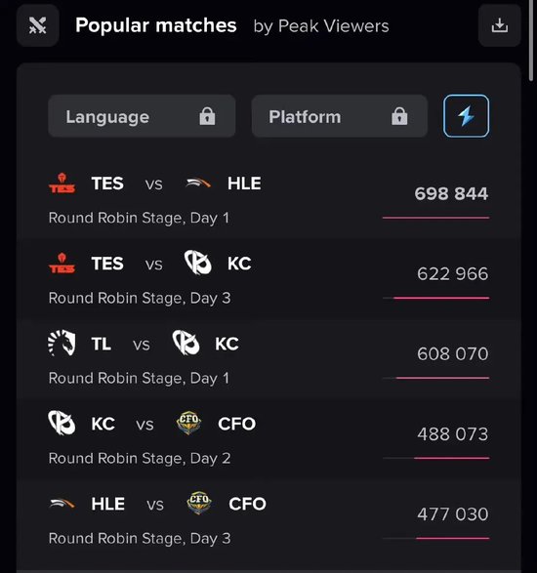Click the lock icon on Language filter

(207, 116)
